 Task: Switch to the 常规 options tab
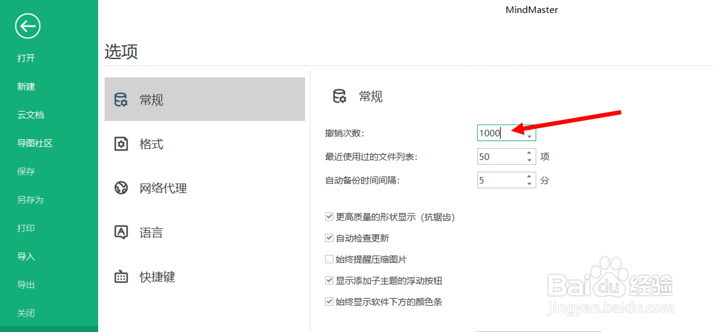click(x=205, y=99)
